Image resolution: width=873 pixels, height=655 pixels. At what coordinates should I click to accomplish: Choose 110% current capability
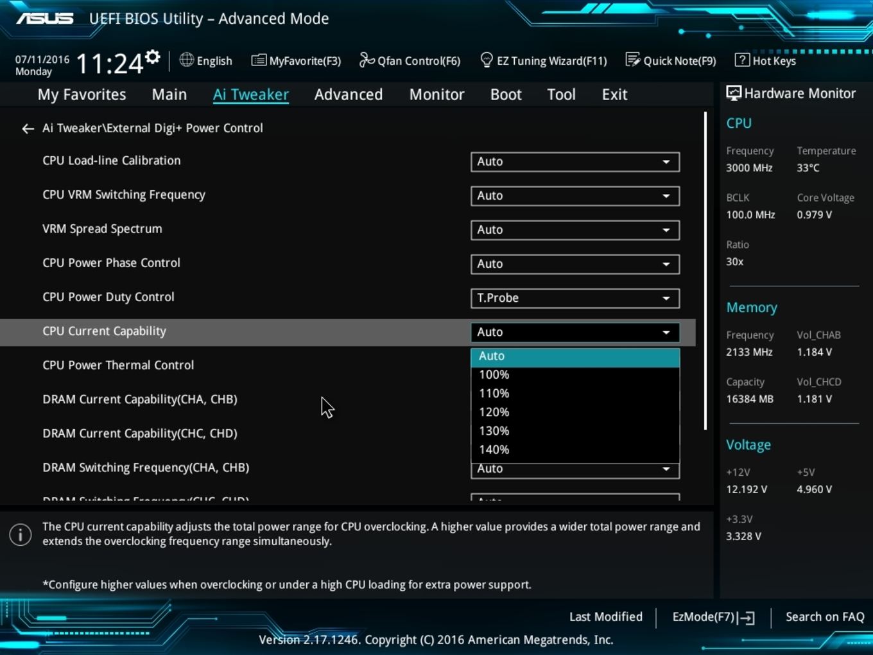[575, 394]
